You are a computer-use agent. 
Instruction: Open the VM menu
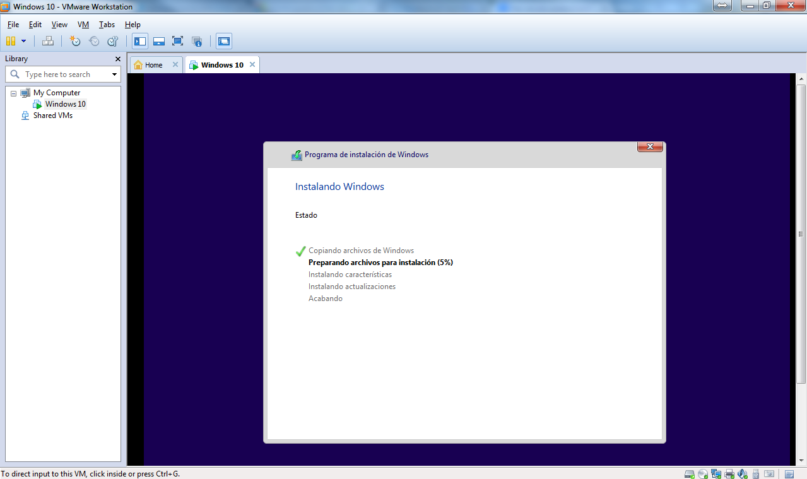[83, 25]
